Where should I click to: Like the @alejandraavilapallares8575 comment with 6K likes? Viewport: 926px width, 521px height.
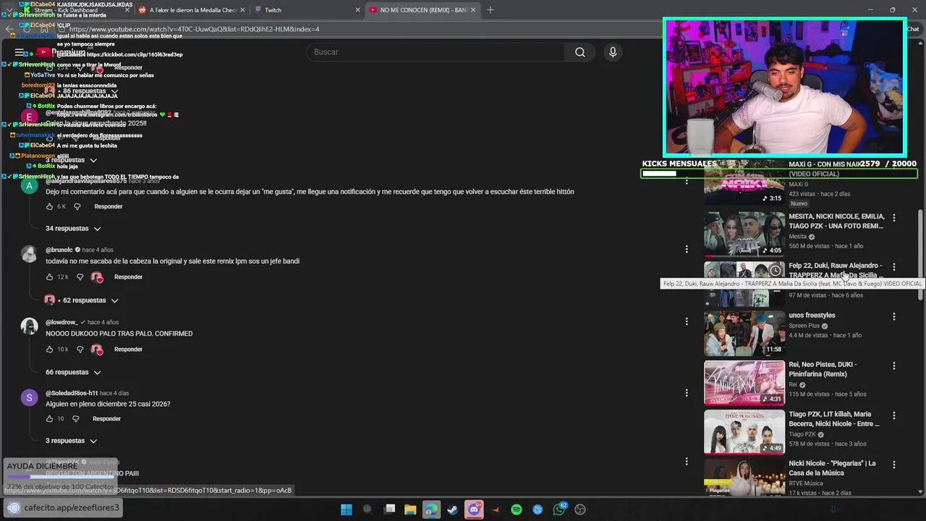click(50, 207)
